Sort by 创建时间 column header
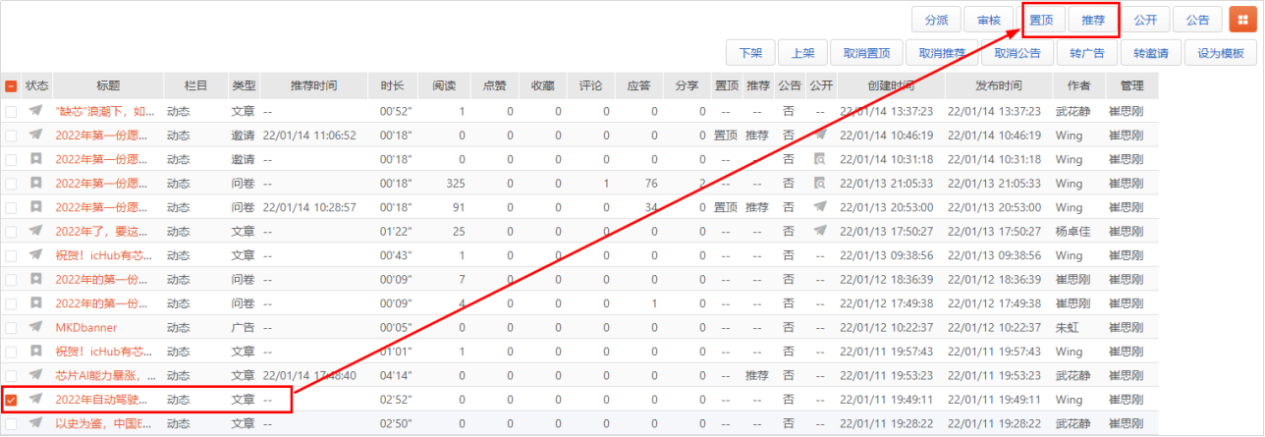 (890, 85)
